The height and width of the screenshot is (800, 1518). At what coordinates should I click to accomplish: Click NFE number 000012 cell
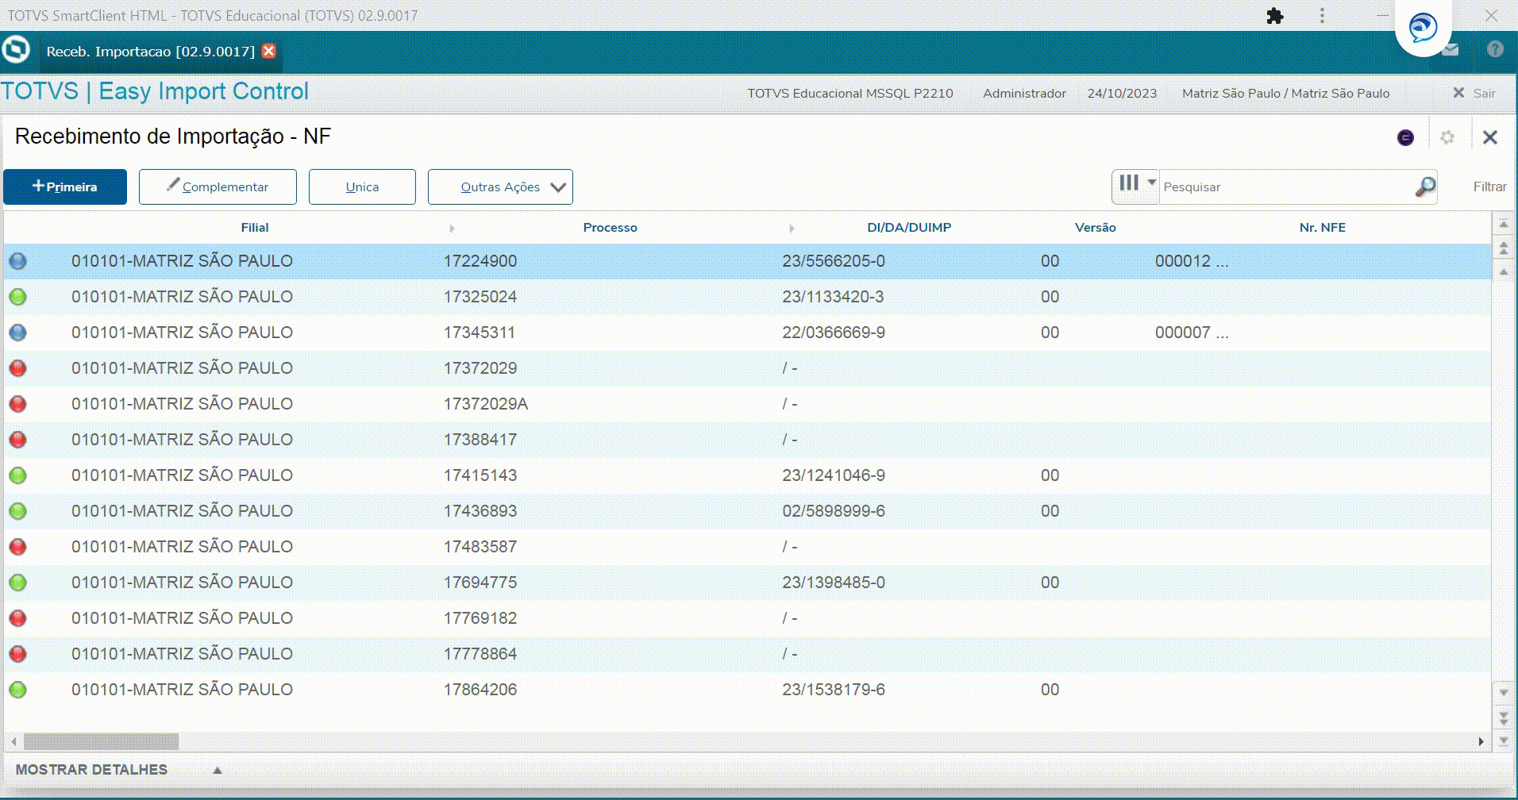tap(1191, 261)
